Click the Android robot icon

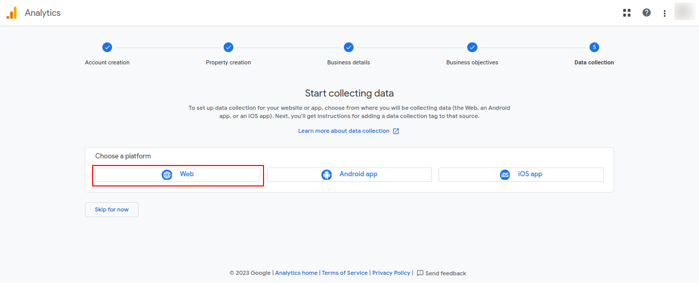[x=326, y=175]
